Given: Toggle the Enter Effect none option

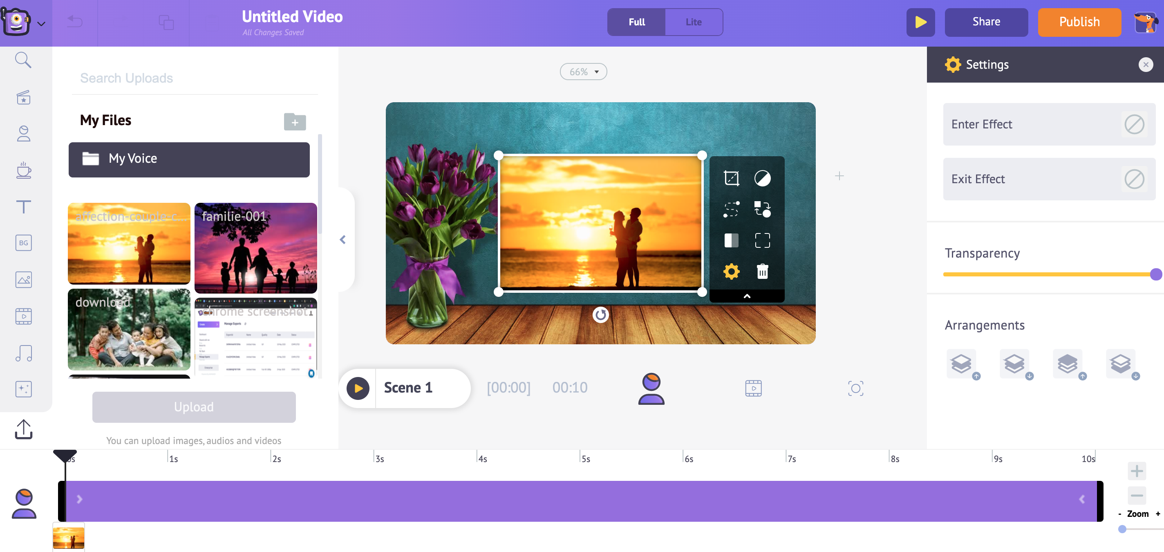Looking at the screenshot, I should [1133, 124].
